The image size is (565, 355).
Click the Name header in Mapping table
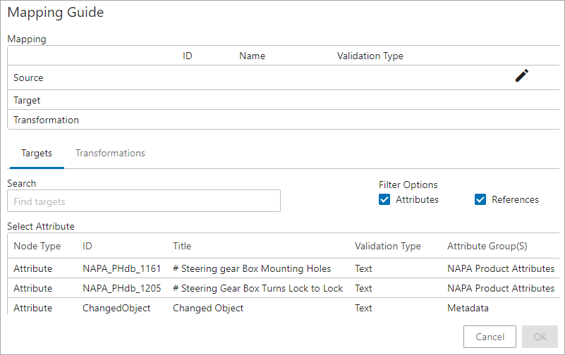[253, 56]
